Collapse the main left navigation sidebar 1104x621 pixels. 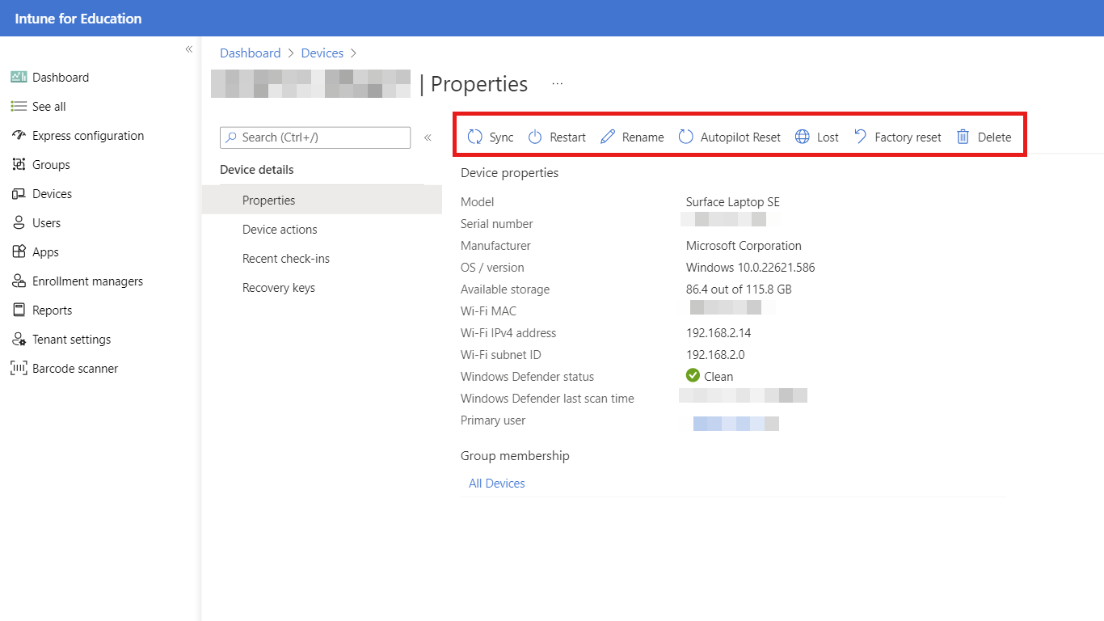point(189,49)
